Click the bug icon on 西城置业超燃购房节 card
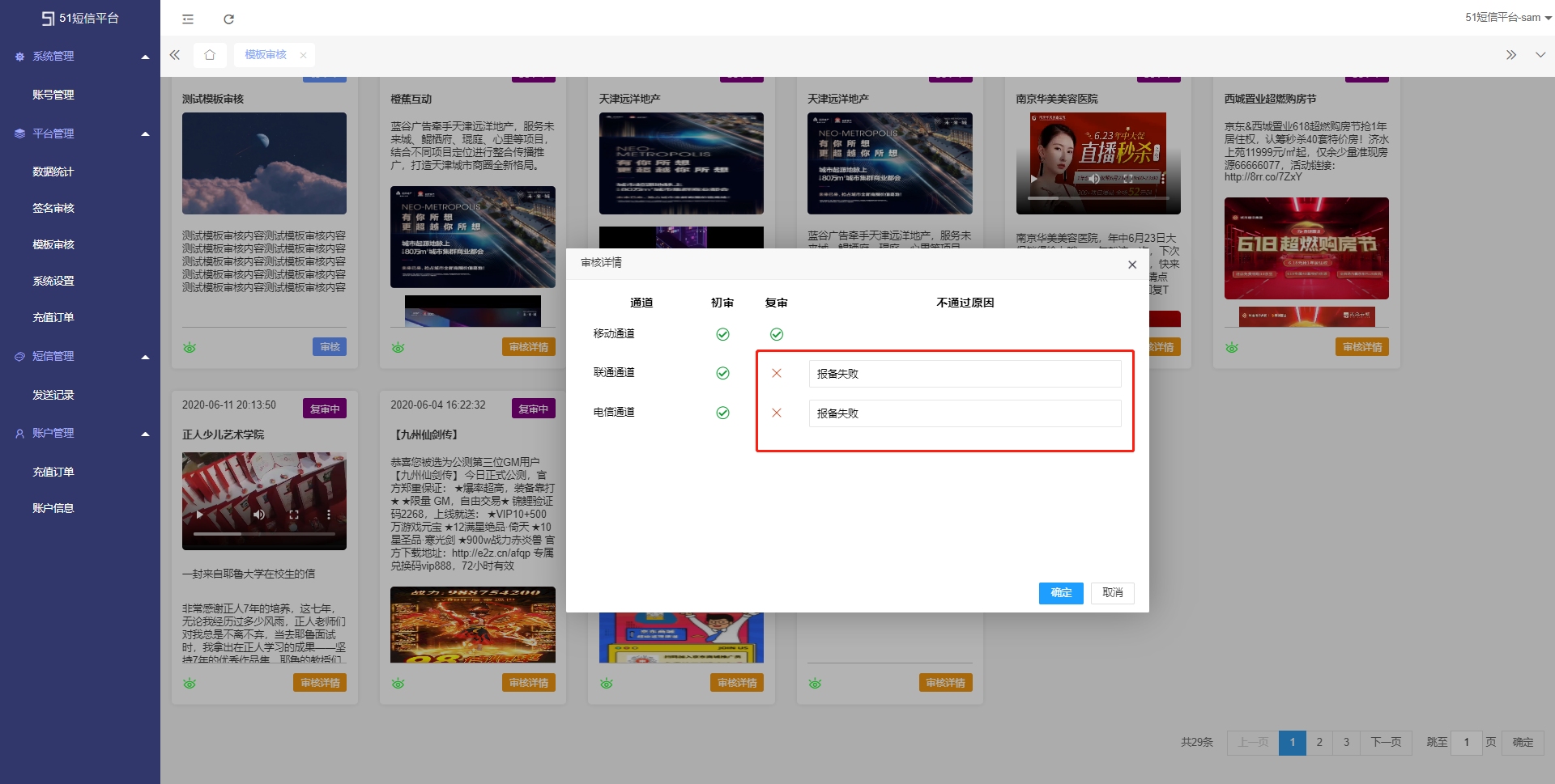Screen dimensions: 1555x784 (x=1232, y=348)
